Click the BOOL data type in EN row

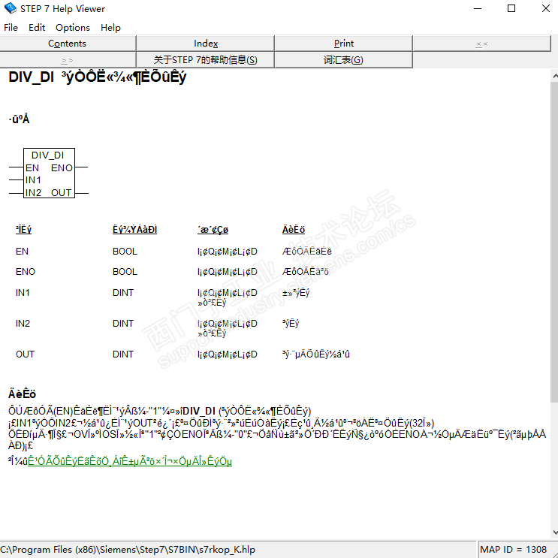tap(125, 252)
